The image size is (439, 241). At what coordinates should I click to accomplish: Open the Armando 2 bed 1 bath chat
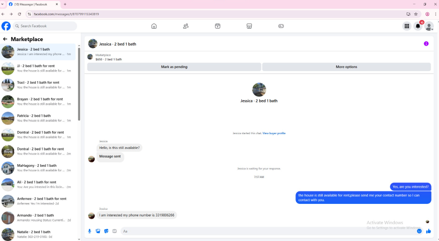[x=38, y=218]
